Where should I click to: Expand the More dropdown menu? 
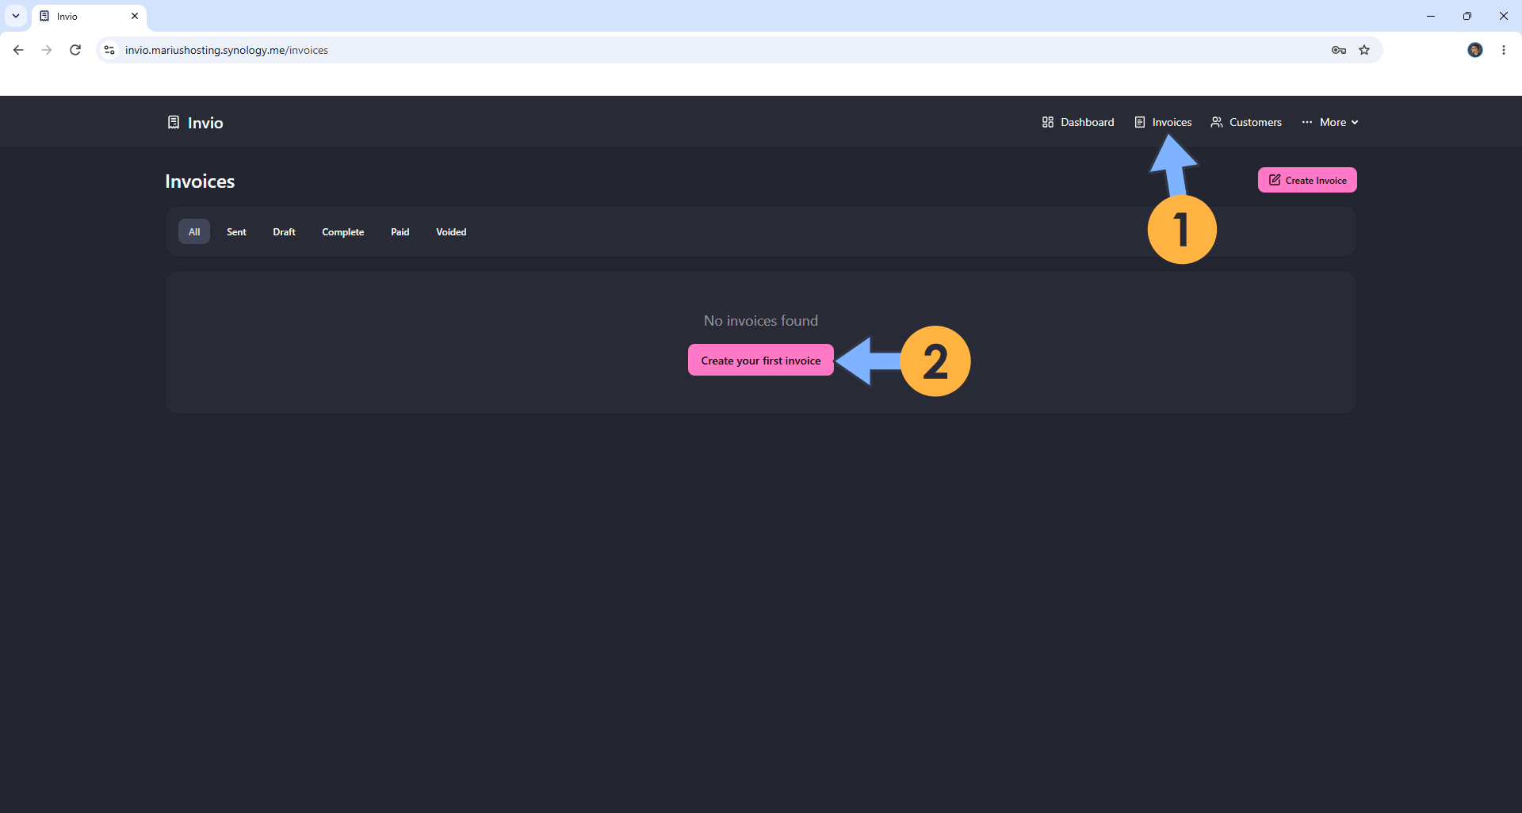point(1330,122)
